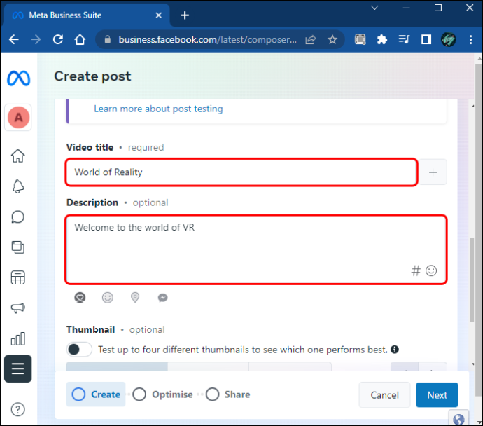Click the plus button beside Video title
This screenshot has height=426, width=483.
(x=433, y=172)
